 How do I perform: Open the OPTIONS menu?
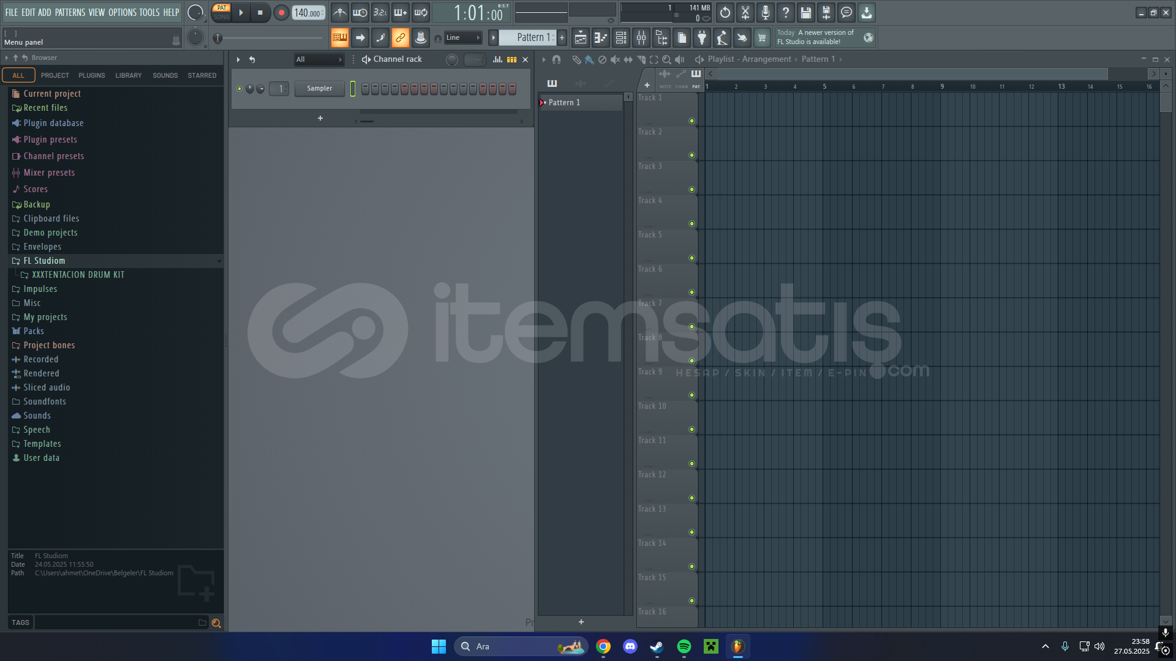(x=122, y=12)
